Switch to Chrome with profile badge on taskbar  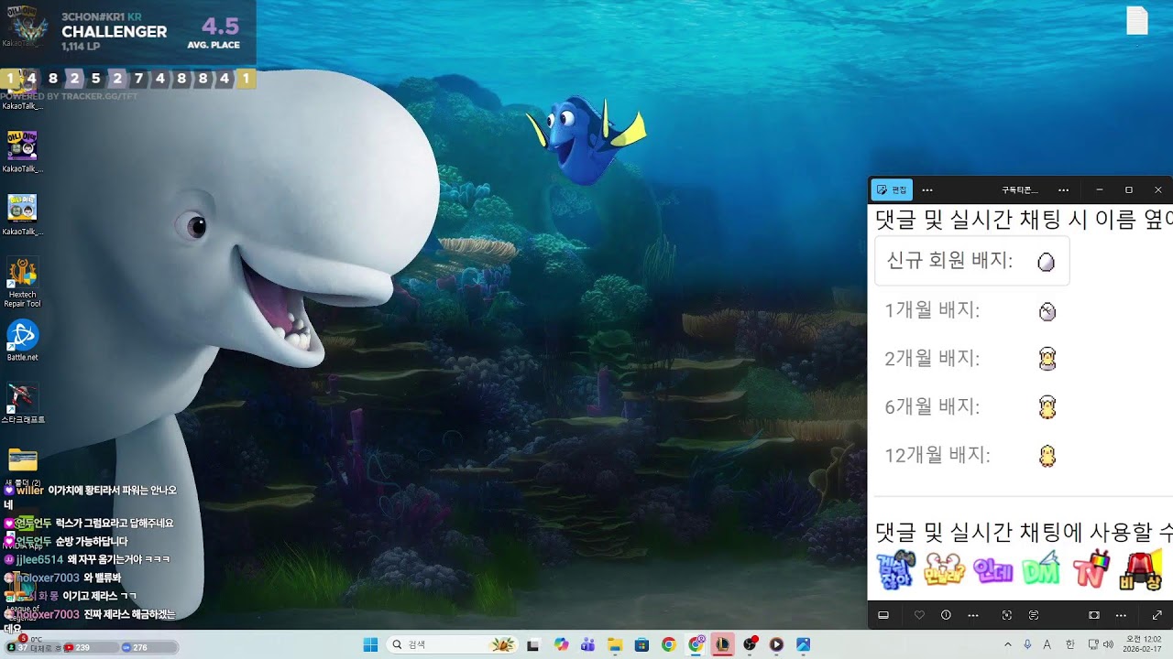point(696,644)
